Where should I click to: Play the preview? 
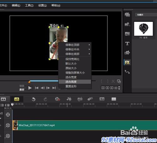tap(30, 88)
